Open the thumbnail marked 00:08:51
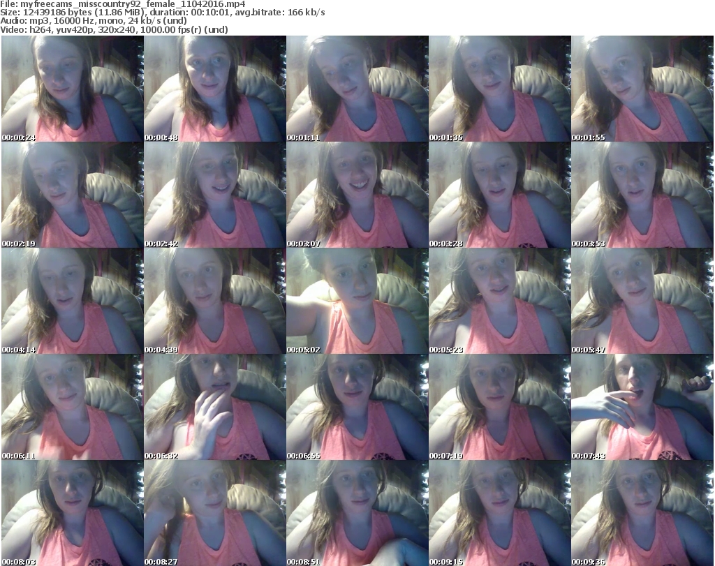 pyautogui.click(x=357, y=513)
